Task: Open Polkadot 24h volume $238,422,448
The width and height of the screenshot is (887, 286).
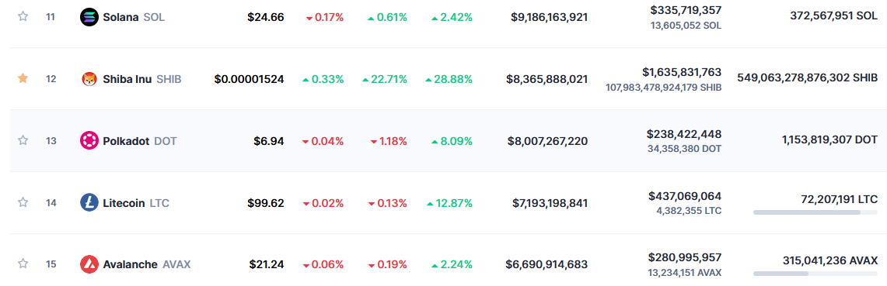Action: click(x=684, y=134)
